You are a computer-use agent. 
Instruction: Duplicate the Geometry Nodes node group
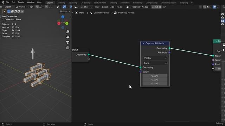point(157,7)
